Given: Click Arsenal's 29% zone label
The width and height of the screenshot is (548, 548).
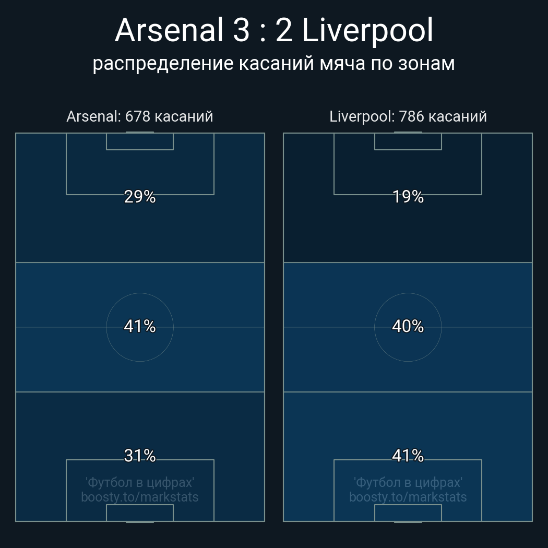Looking at the screenshot, I should pyautogui.click(x=140, y=197).
